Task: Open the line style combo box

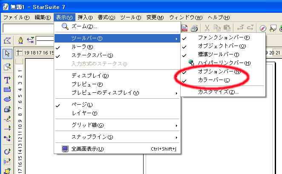Action: coord(45,40)
